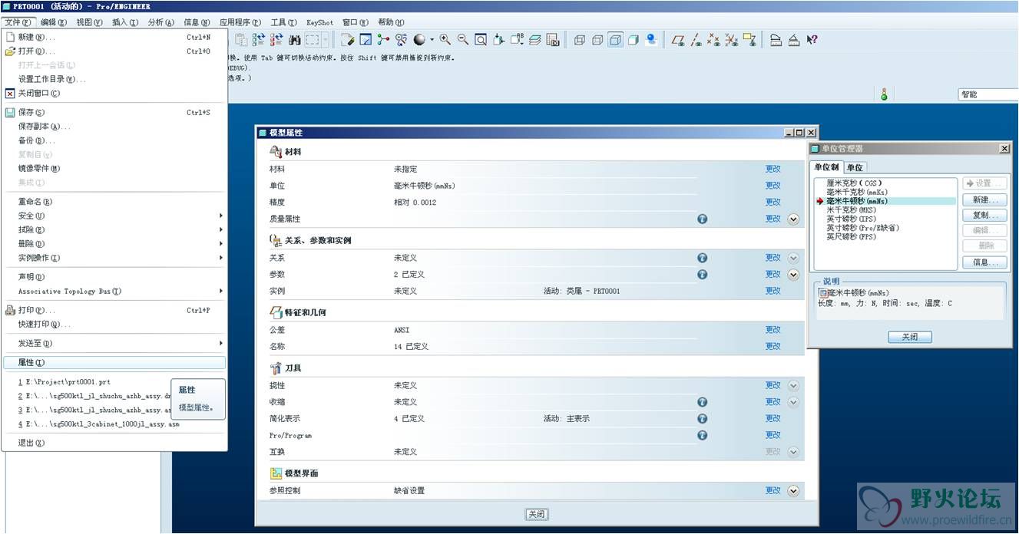Viewport: 1019px width, 534px height.
Task: Click info icon on 质量属性 row
Action: point(702,219)
